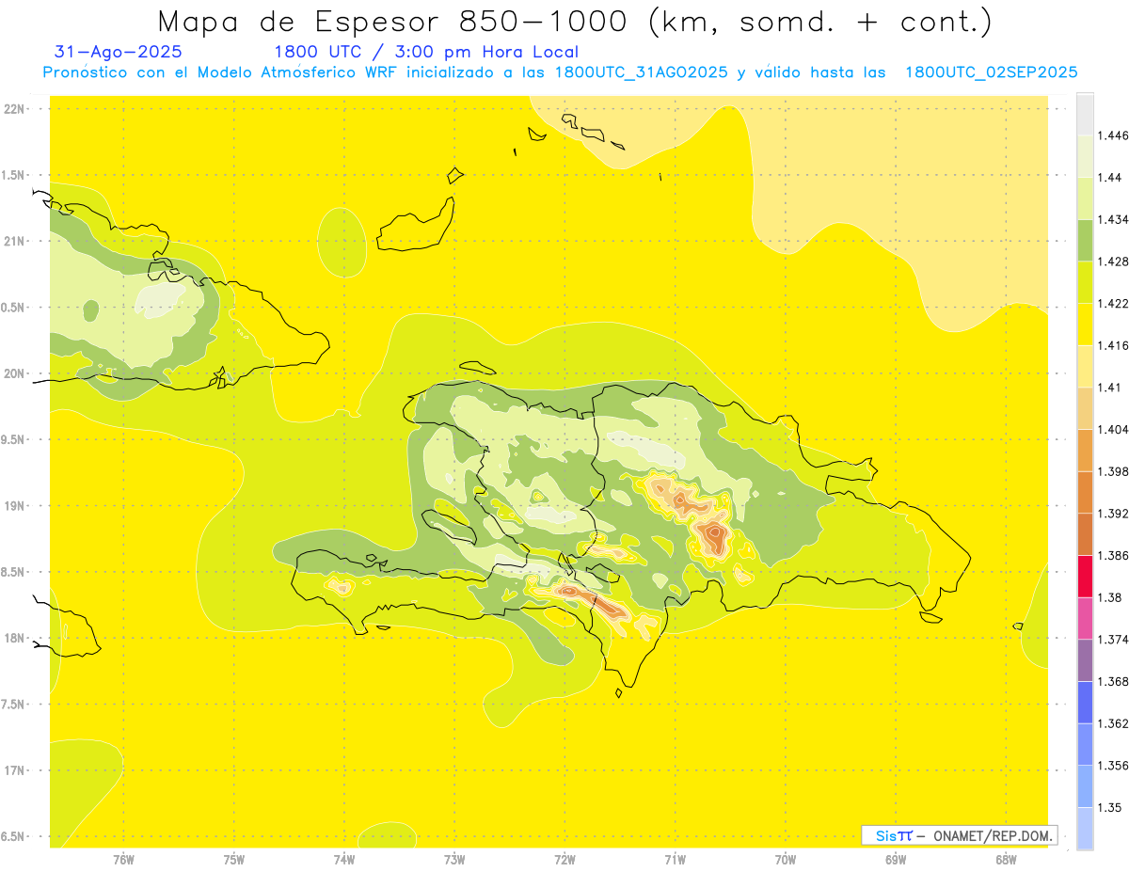The height and width of the screenshot is (872, 1129).
Task: Pick the pink legend swatch between 1.374 and 1.38
Action: click(x=1085, y=618)
